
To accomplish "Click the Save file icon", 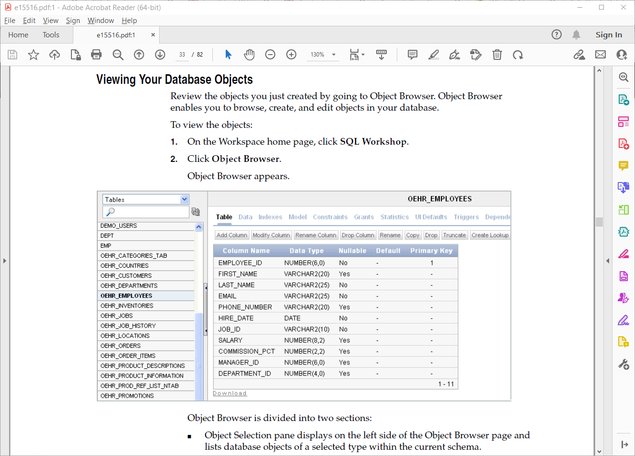I will tap(12, 55).
